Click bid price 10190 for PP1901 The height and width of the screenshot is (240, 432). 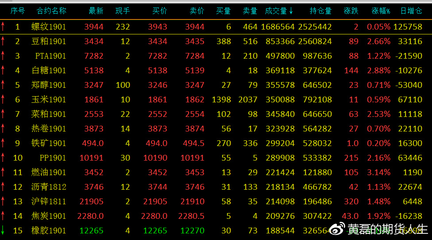pos(155,158)
